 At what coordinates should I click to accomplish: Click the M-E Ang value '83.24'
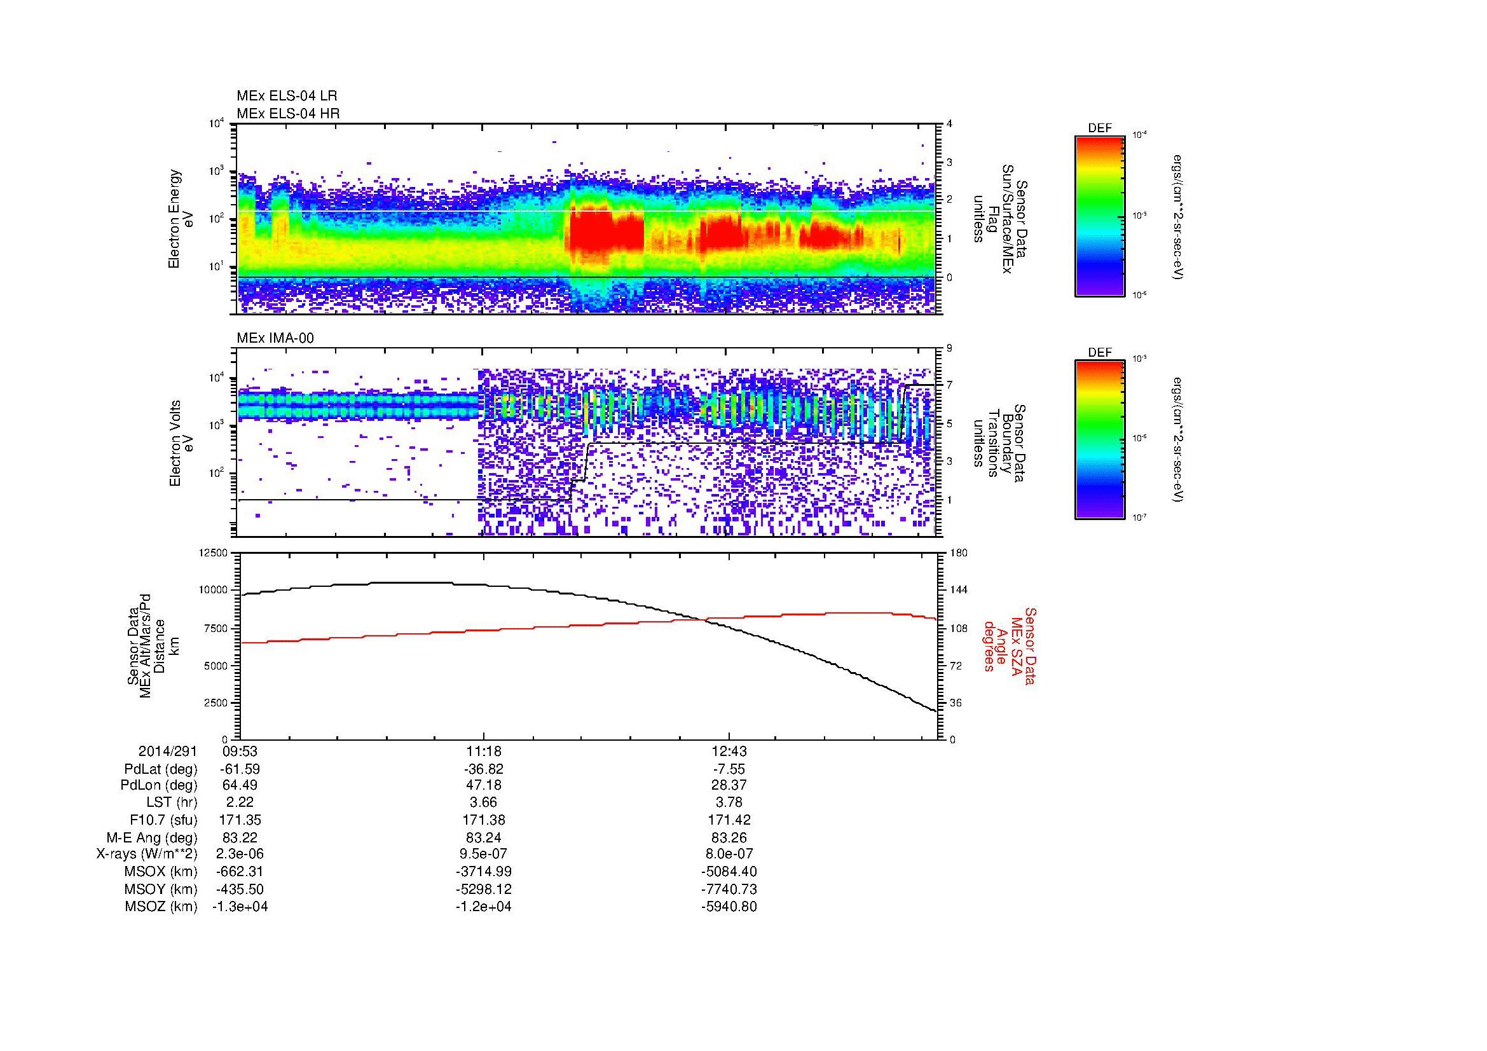click(483, 838)
